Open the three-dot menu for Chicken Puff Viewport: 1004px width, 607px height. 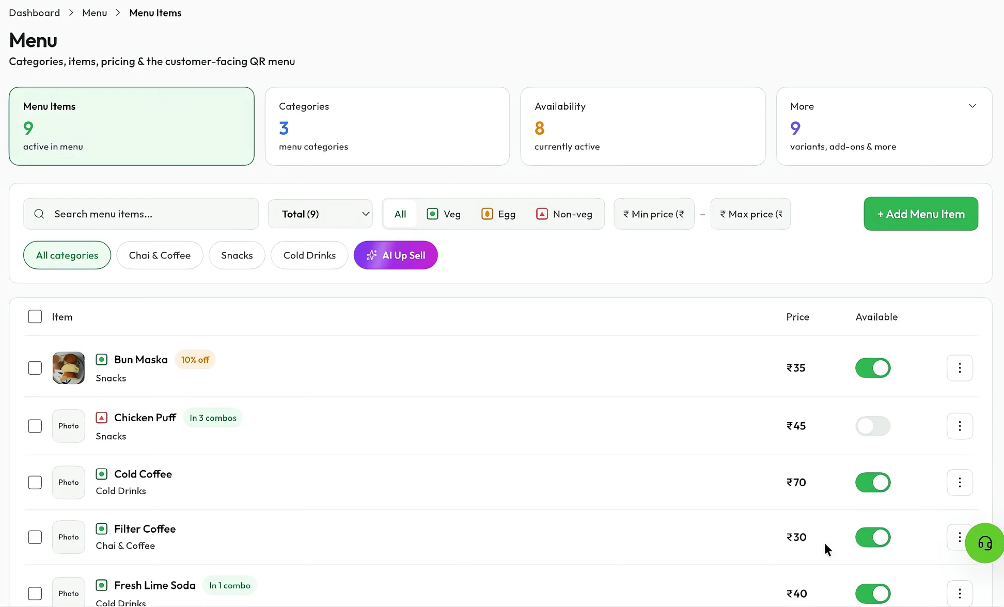click(960, 426)
